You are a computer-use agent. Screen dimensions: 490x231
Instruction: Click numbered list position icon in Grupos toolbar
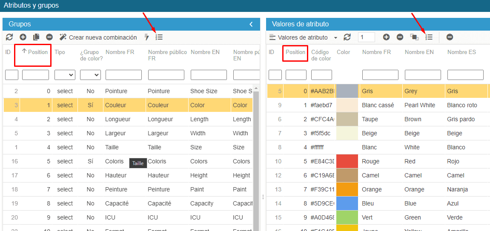point(159,37)
